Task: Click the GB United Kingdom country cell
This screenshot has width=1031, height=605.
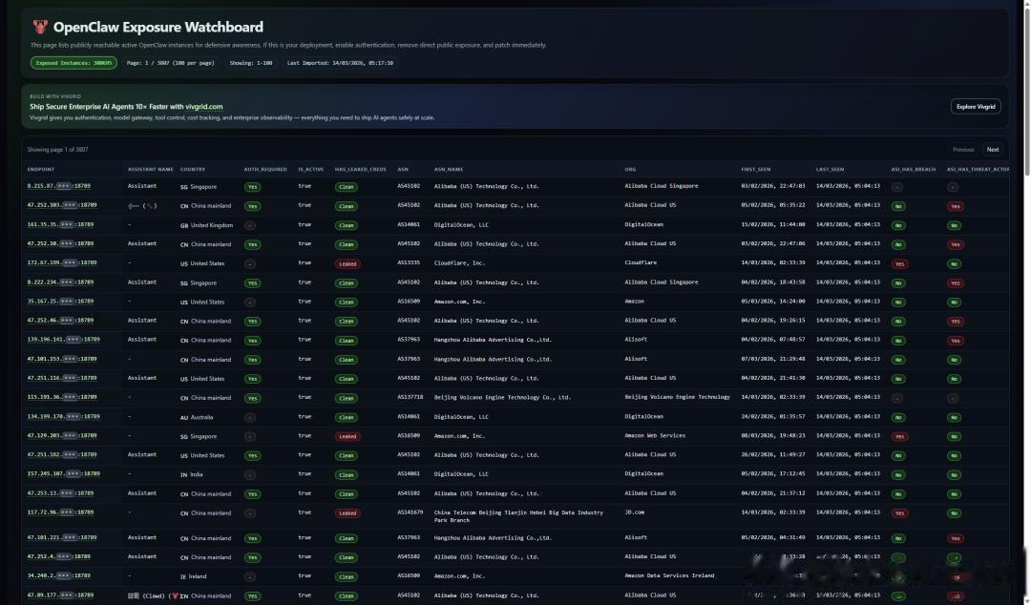Action: [x=206, y=225]
